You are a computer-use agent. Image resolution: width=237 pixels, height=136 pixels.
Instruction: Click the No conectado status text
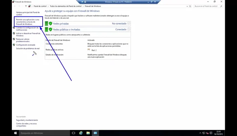pos(119,24)
